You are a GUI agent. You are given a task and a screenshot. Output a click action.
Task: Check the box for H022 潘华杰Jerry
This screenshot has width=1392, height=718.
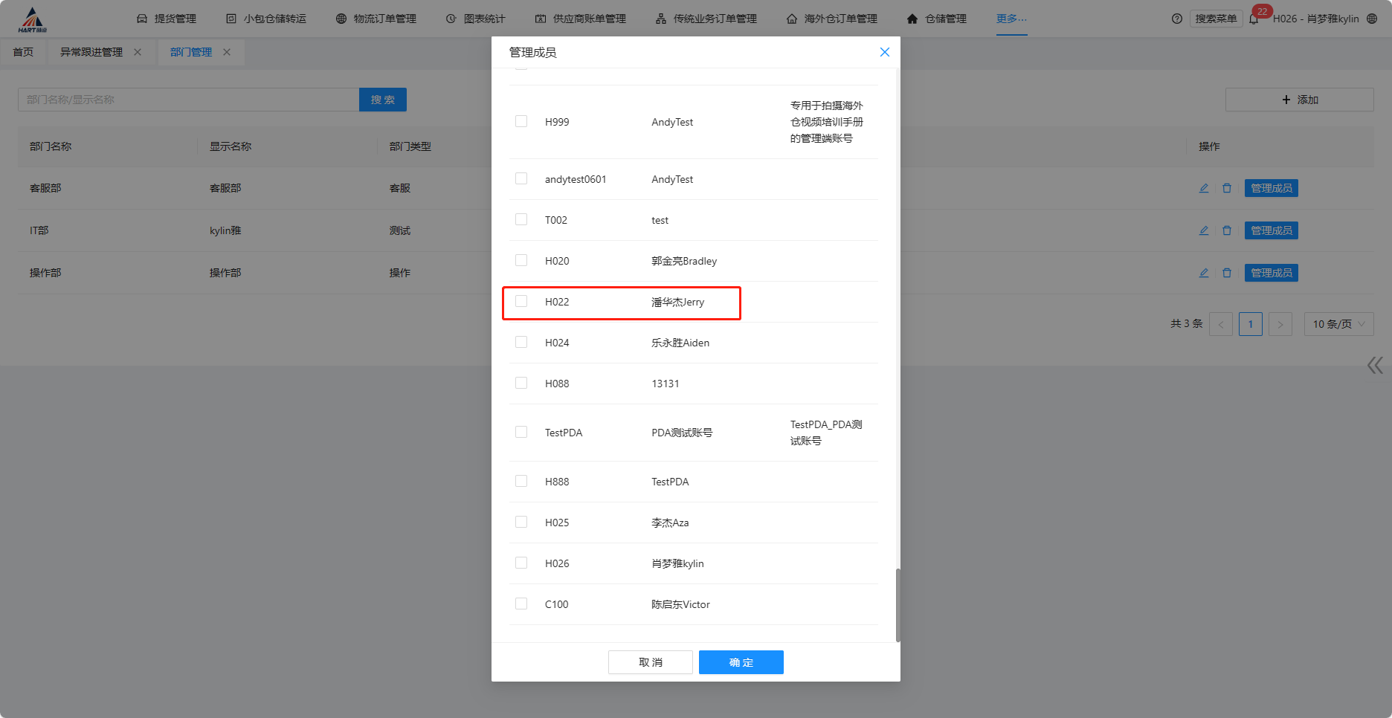[x=521, y=302]
